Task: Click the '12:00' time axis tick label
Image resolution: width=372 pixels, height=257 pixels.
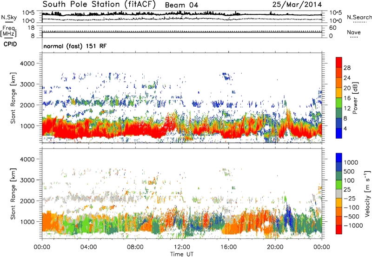Action: coord(182,247)
